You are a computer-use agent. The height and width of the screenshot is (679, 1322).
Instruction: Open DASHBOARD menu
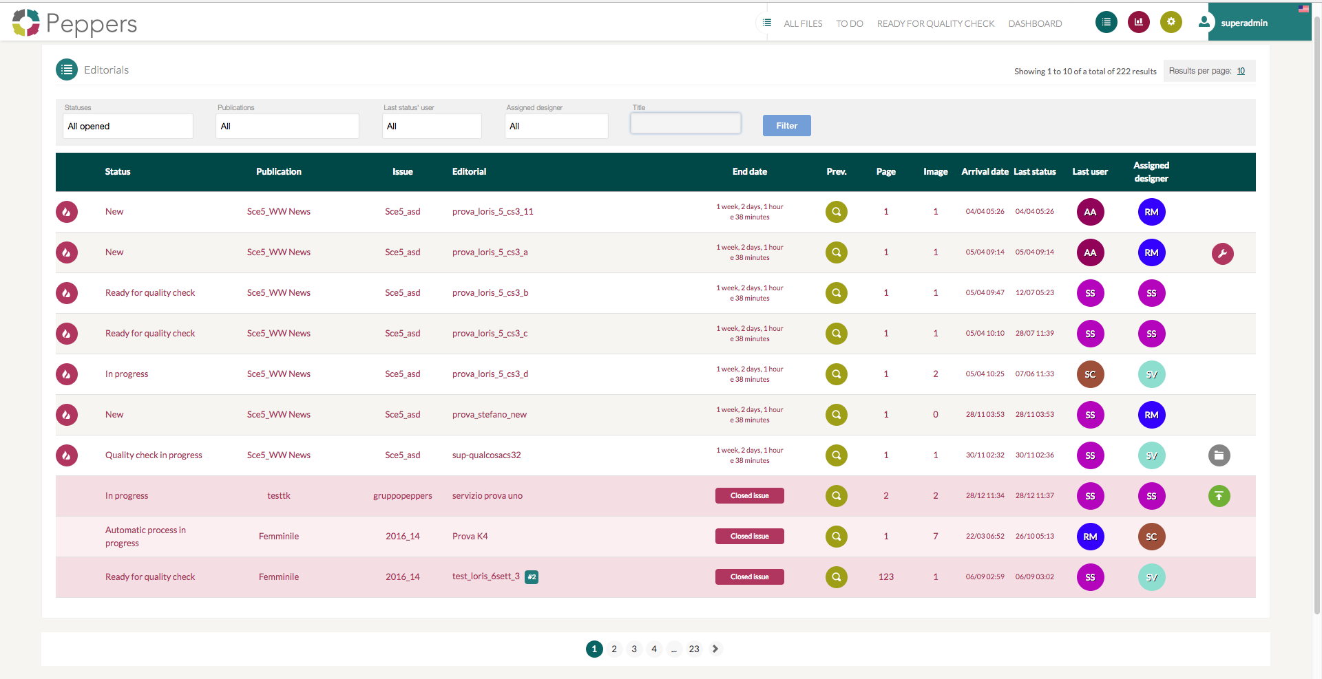(1035, 23)
